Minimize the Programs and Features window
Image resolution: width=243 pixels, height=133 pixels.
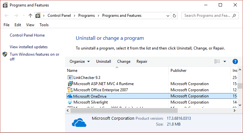pyautogui.click(x=206, y=5)
